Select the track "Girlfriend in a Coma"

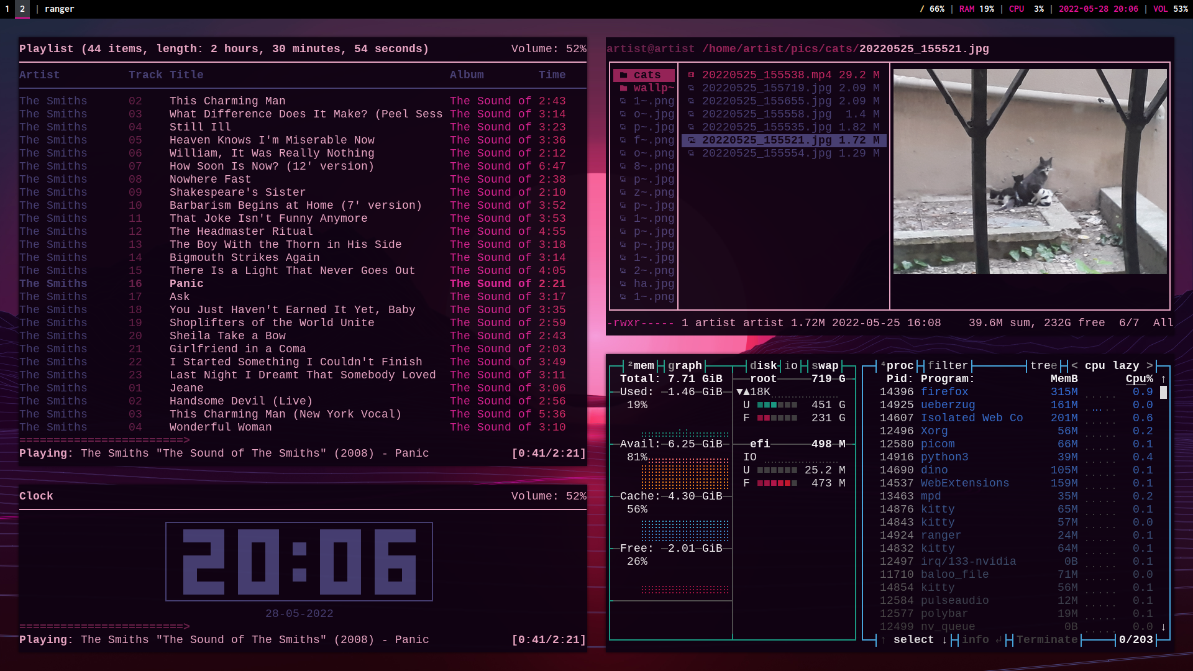[293, 349]
